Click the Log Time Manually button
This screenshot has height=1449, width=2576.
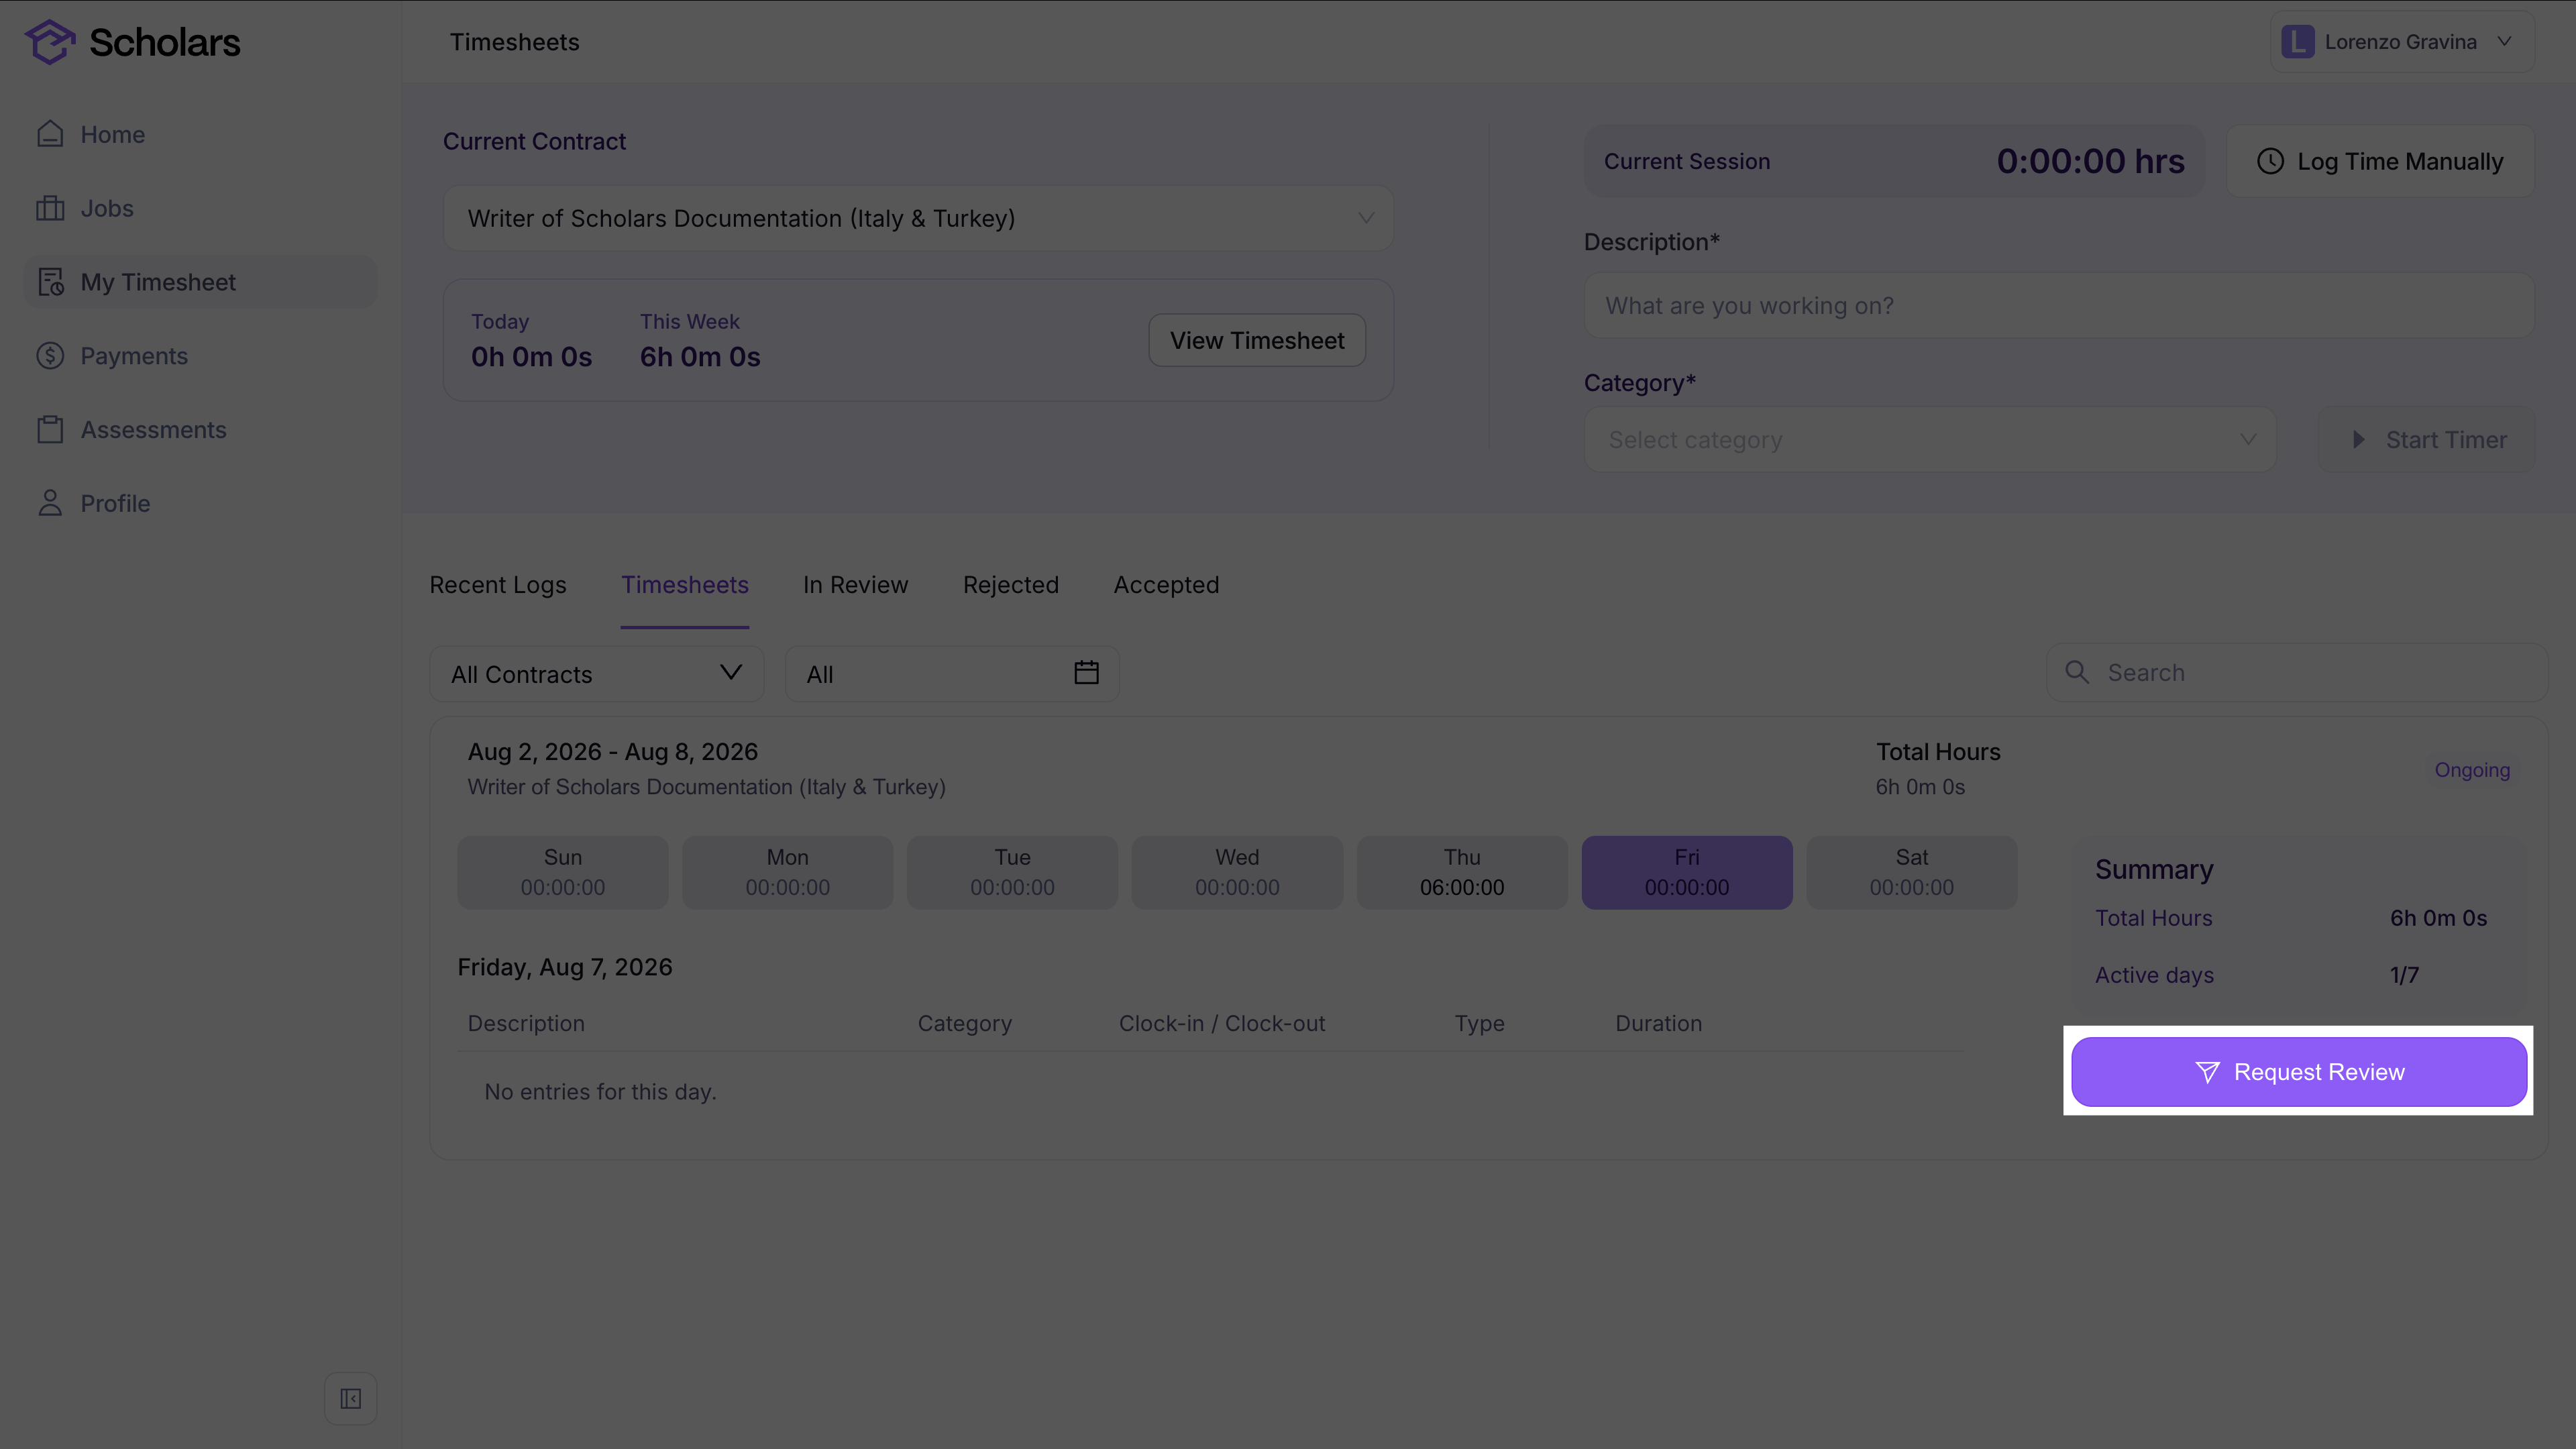coord(2380,161)
